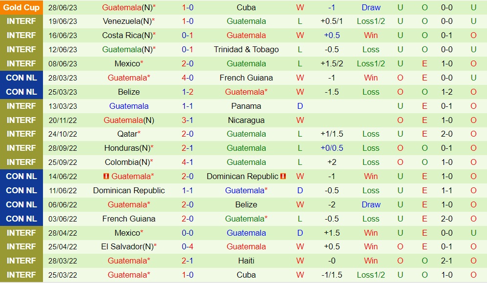Viewport: 487px width, 283px height.
Task: Select the Venezuela(N) home team
Action: point(127,21)
